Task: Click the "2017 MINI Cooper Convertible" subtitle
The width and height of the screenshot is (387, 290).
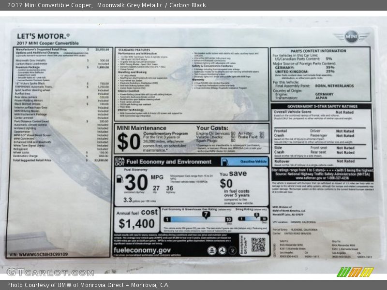Action: coord(47,43)
